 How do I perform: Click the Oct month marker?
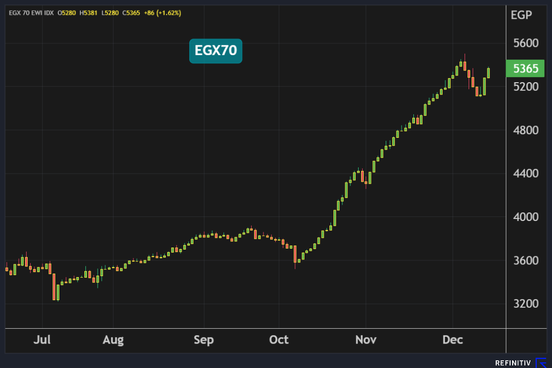coord(279,340)
